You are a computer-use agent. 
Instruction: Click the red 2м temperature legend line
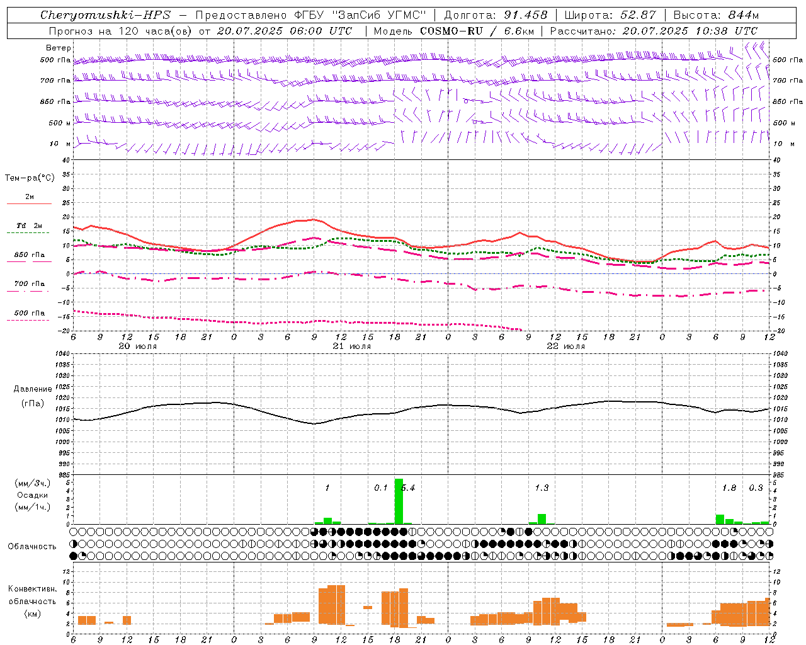29,204
